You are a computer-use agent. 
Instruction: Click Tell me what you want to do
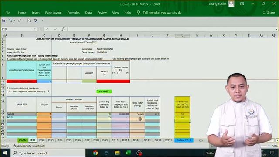(x=162, y=13)
